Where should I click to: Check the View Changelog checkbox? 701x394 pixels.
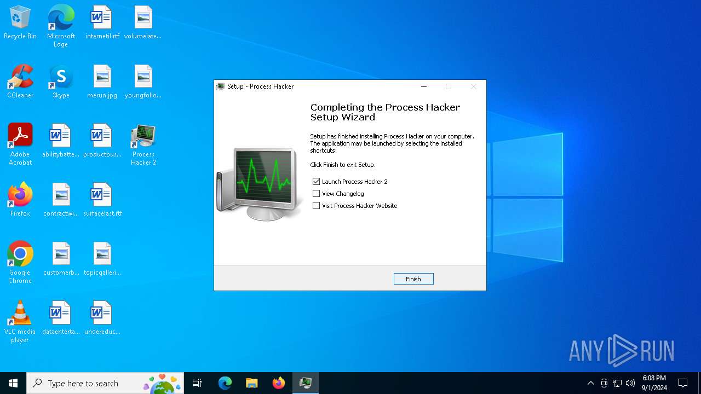coord(316,193)
